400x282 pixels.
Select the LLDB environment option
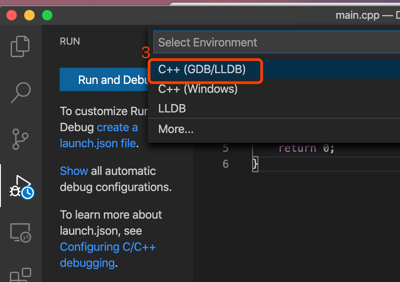pyautogui.click(x=274, y=108)
